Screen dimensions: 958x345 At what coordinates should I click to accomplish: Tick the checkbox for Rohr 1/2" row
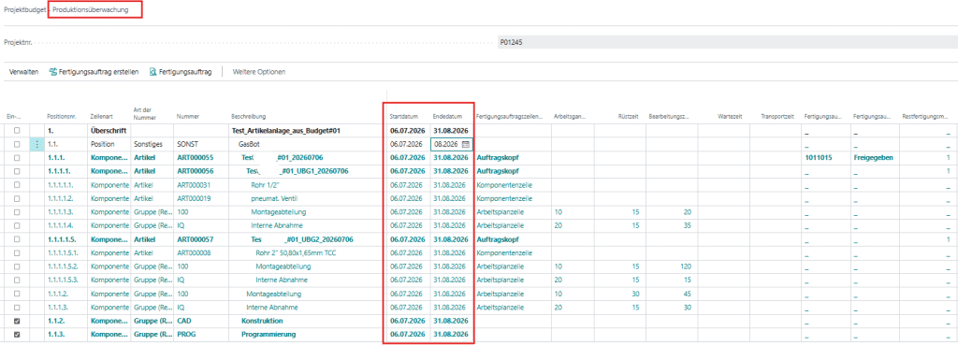pos(17,184)
